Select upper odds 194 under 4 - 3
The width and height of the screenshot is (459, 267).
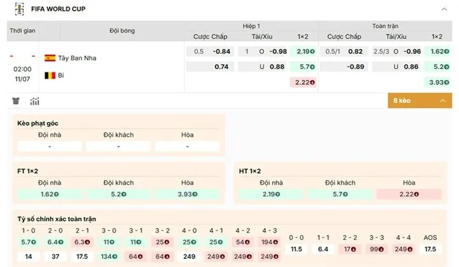[270, 242]
